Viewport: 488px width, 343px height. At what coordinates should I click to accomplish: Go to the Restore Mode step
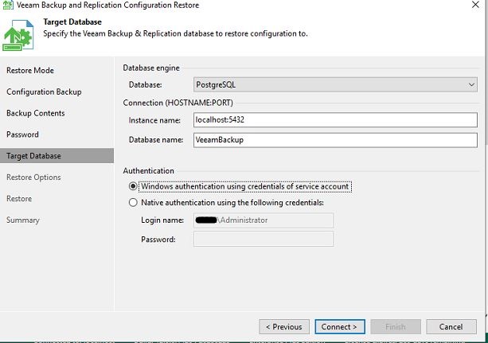[30, 71]
